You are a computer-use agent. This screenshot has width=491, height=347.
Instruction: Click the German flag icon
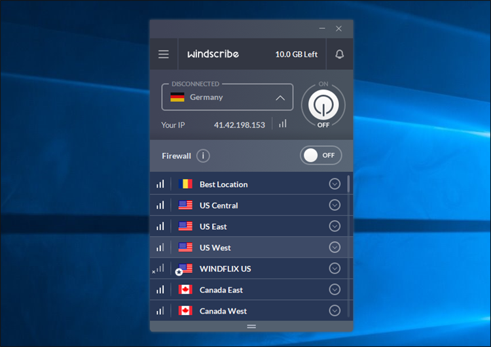(177, 97)
